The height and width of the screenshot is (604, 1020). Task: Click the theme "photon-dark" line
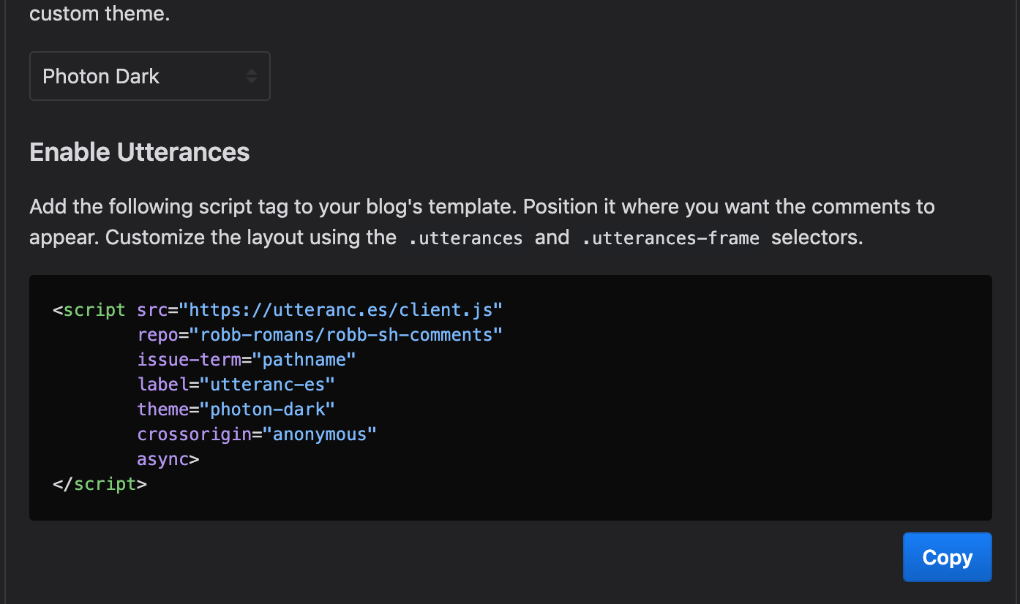point(236,409)
